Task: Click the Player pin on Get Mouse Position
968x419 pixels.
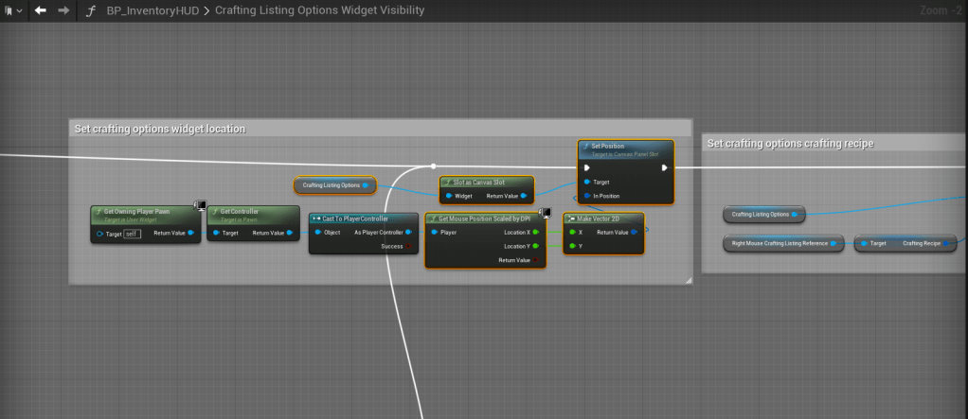Action: click(x=435, y=233)
